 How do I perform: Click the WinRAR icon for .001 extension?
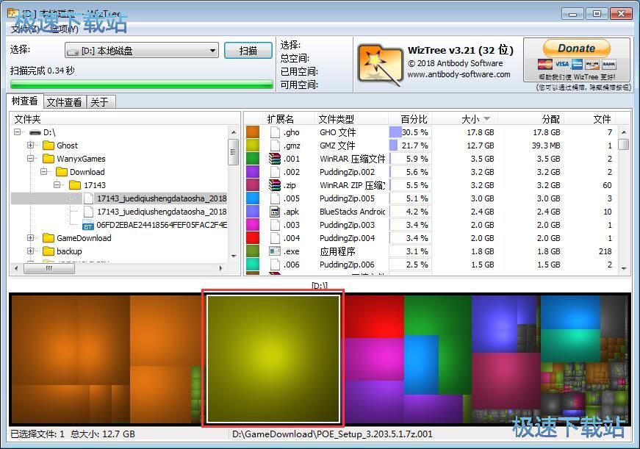click(275, 159)
